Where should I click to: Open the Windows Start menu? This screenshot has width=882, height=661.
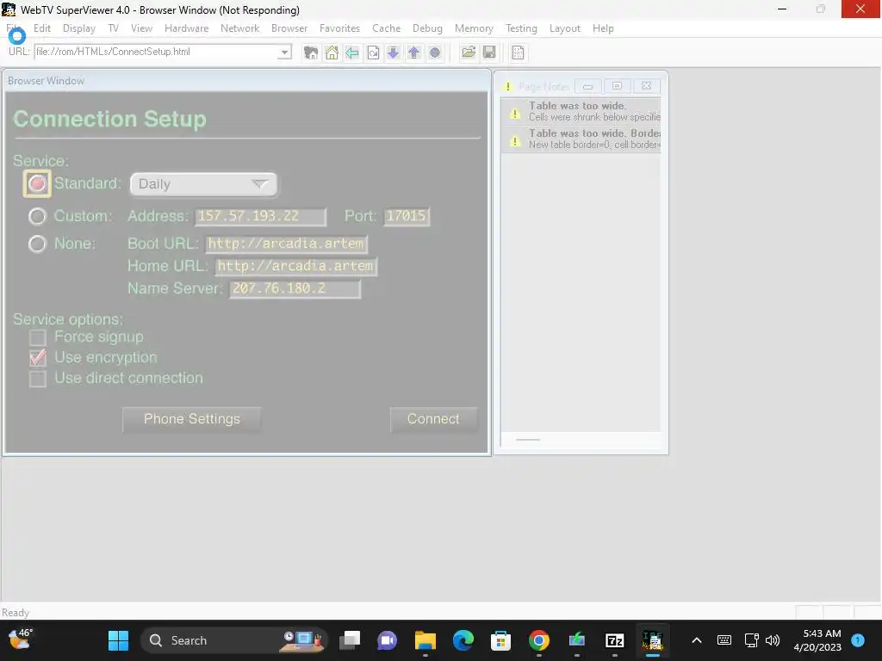118,640
